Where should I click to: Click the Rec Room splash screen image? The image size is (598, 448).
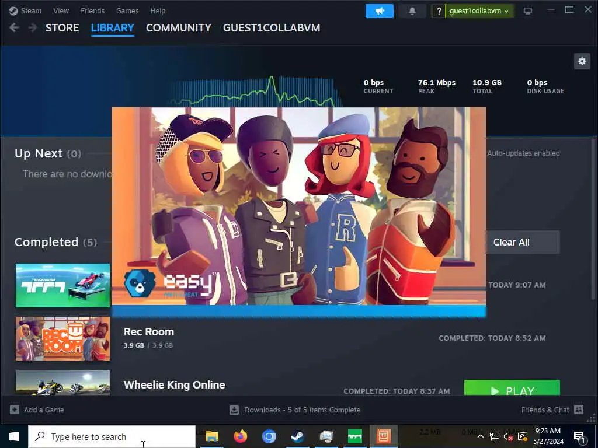(298, 206)
